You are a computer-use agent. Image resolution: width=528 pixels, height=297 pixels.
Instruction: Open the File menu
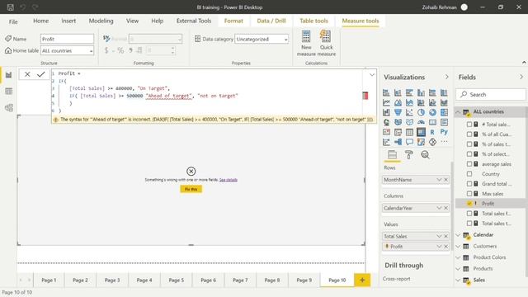click(x=13, y=21)
